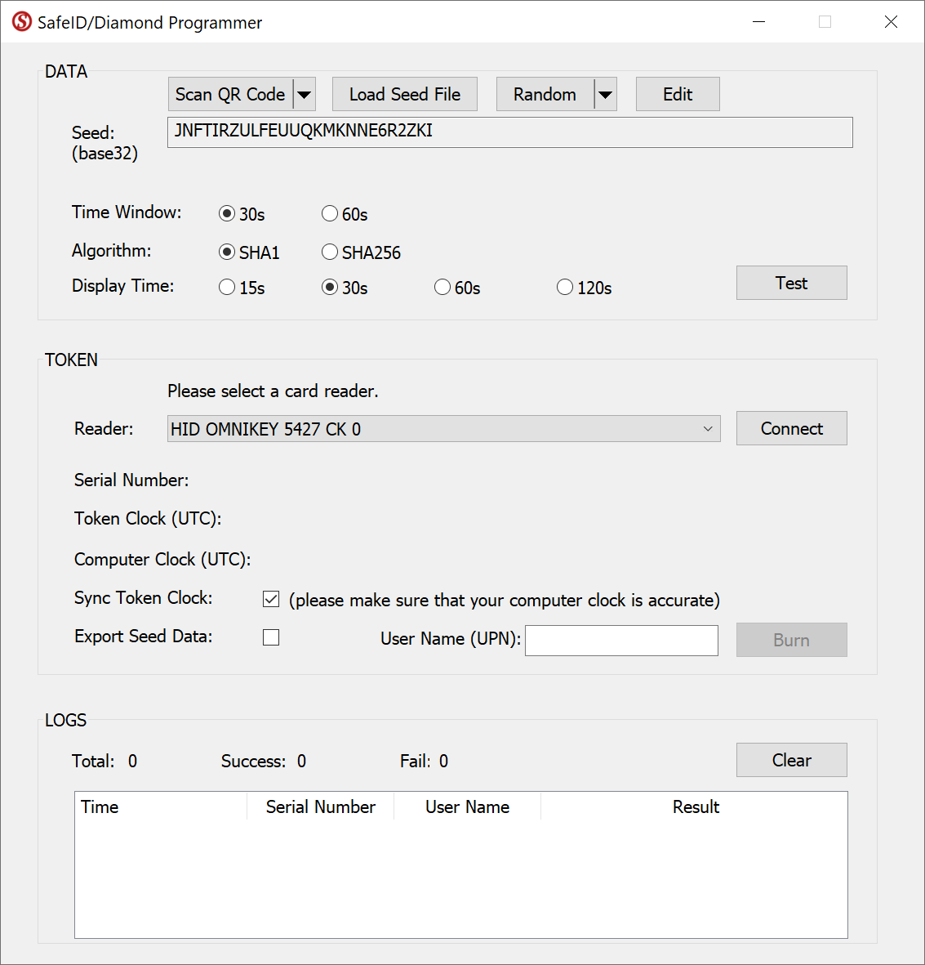Set Display Time to 15s

[x=227, y=288]
